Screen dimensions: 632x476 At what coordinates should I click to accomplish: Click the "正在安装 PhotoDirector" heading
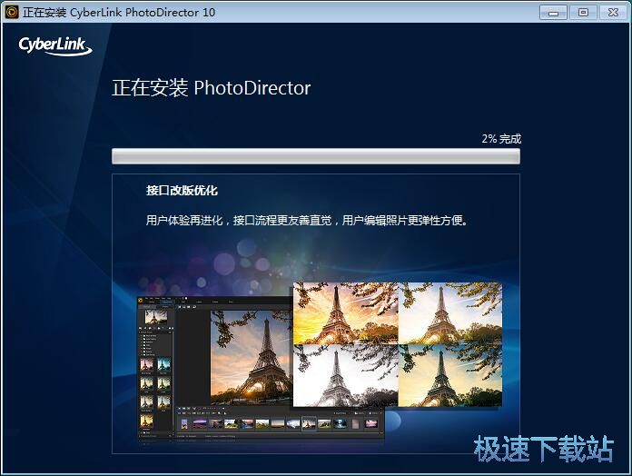(212, 87)
